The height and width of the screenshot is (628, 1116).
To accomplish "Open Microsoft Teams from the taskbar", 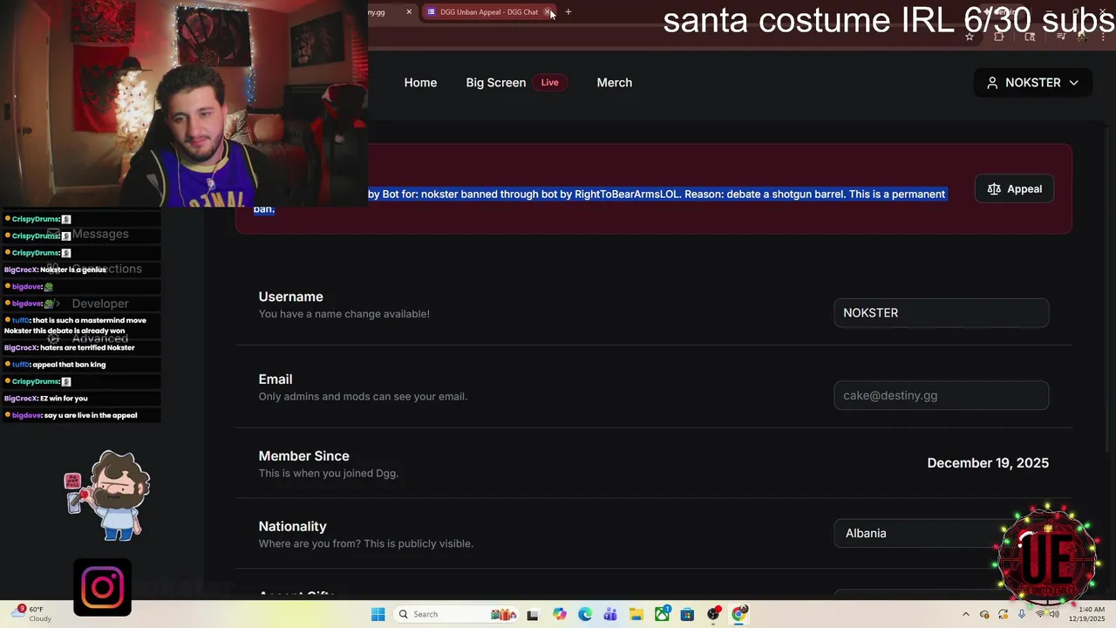I will coord(610,614).
